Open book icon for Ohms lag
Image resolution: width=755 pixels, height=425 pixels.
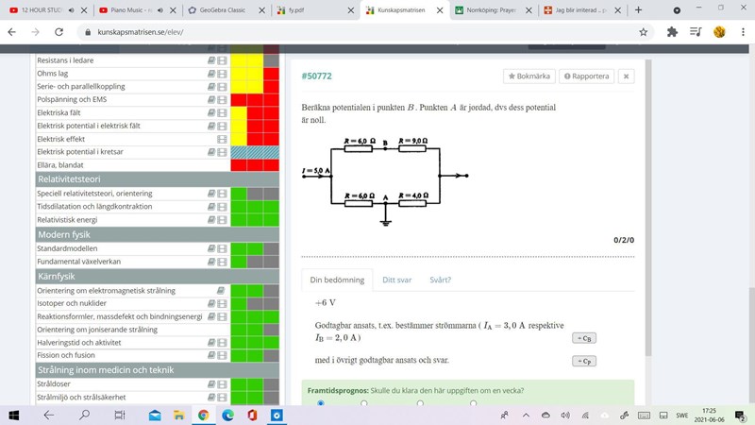click(x=212, y=74)
